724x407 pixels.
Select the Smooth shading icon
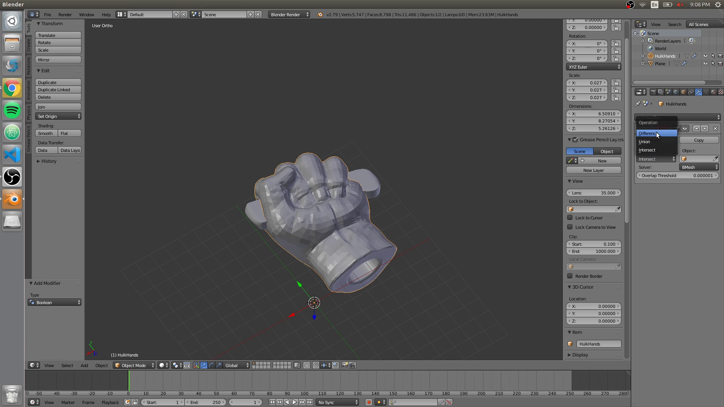[x=46, y=133]
